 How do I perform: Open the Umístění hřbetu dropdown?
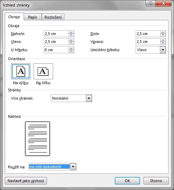pyautogui.click(x=163, y=50)
